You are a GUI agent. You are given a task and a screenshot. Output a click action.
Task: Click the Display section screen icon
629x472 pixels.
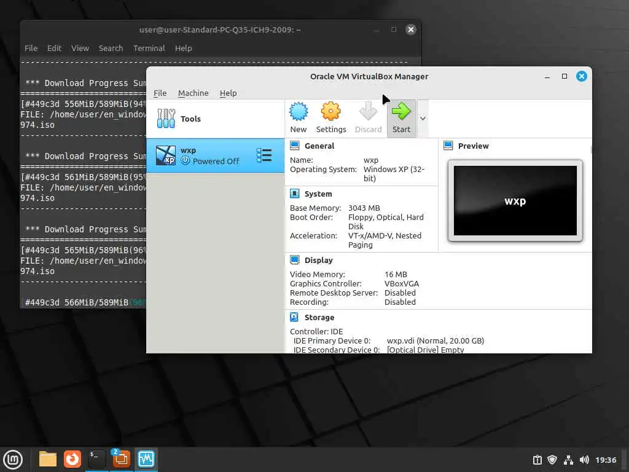[x=294, y=260]
